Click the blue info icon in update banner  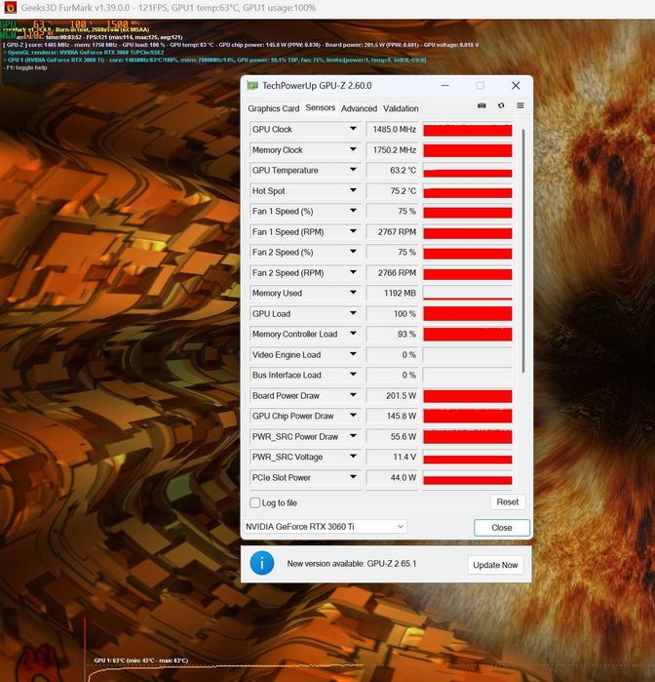pos(261,563)
